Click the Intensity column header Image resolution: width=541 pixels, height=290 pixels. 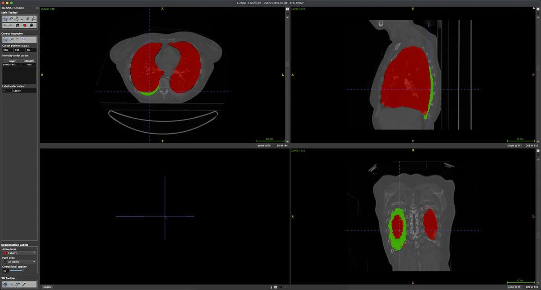coord(29,61)
